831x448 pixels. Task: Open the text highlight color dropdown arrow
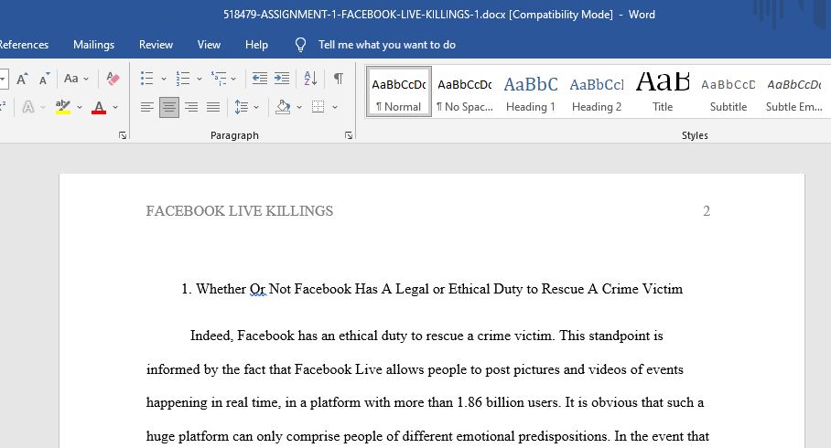pyautogui.click(x=80, y=108)
